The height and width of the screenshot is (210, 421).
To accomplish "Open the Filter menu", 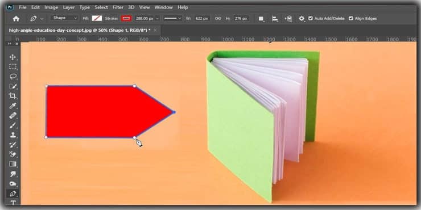I will click(x=118, y=7).
